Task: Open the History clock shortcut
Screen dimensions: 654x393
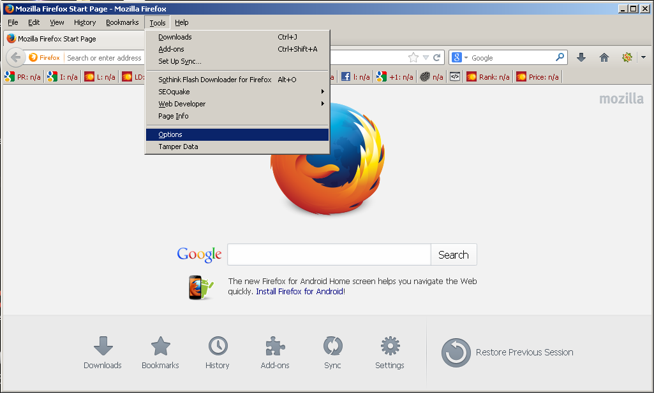Action: (x=218, y=353)
